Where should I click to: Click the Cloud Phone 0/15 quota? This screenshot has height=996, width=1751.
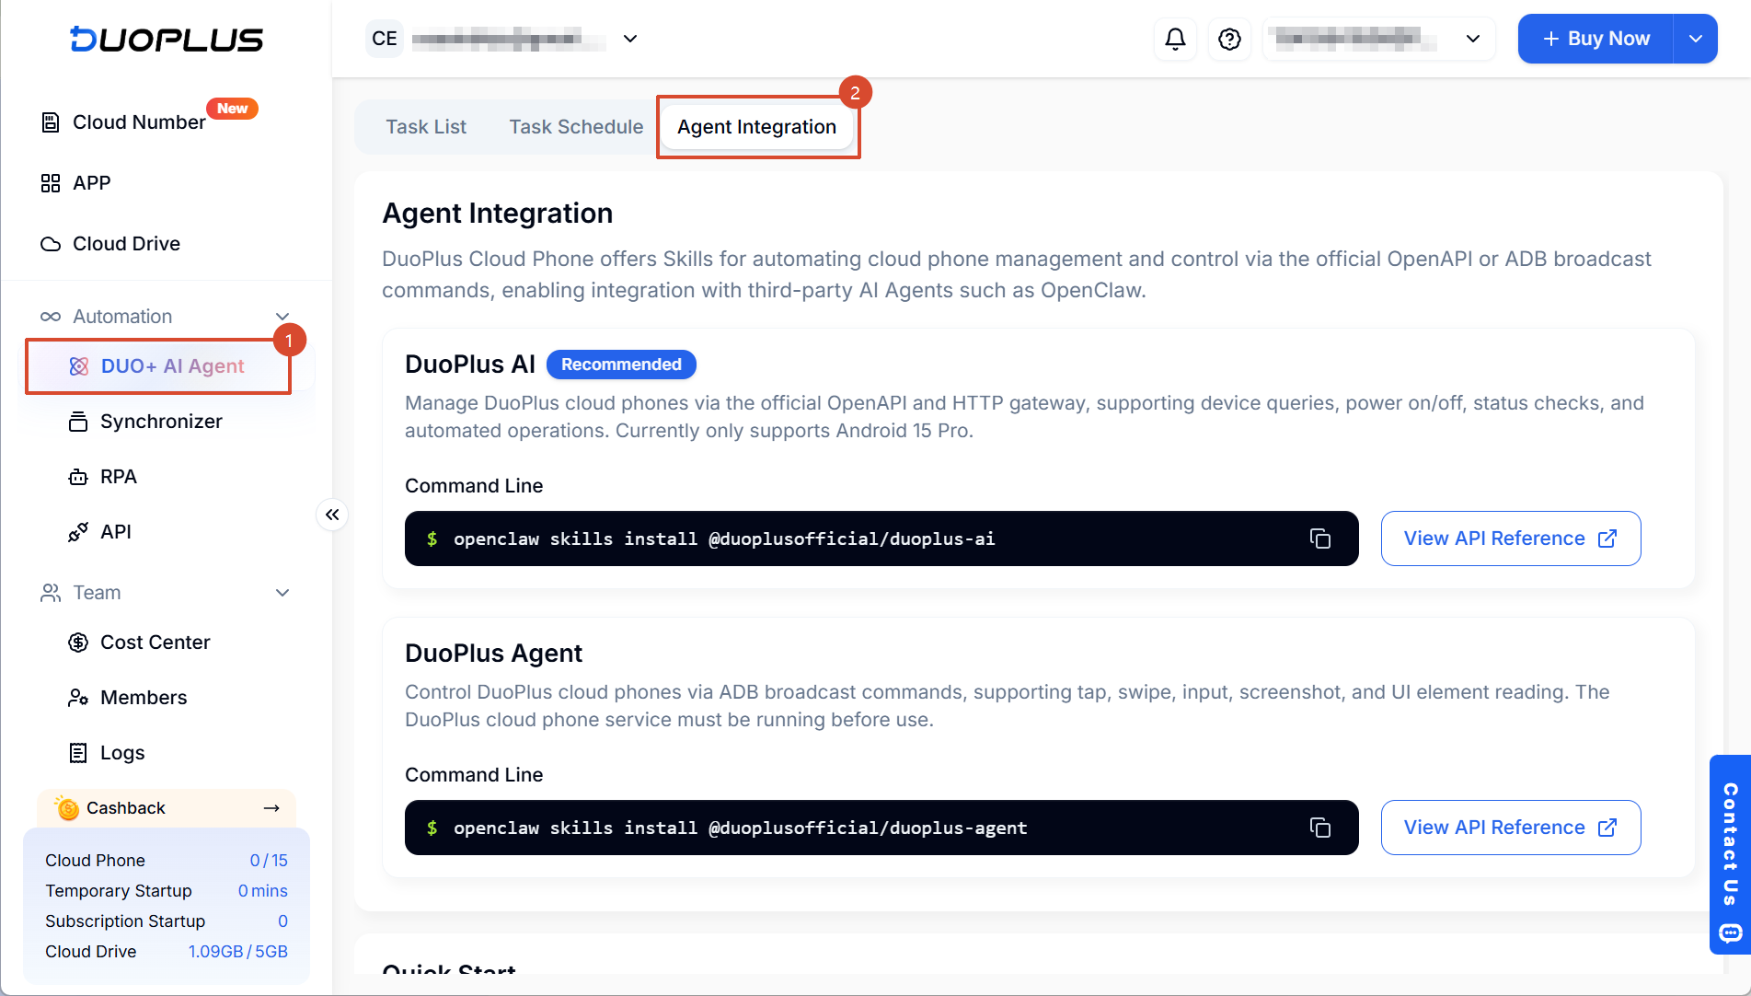coord(269,861)
